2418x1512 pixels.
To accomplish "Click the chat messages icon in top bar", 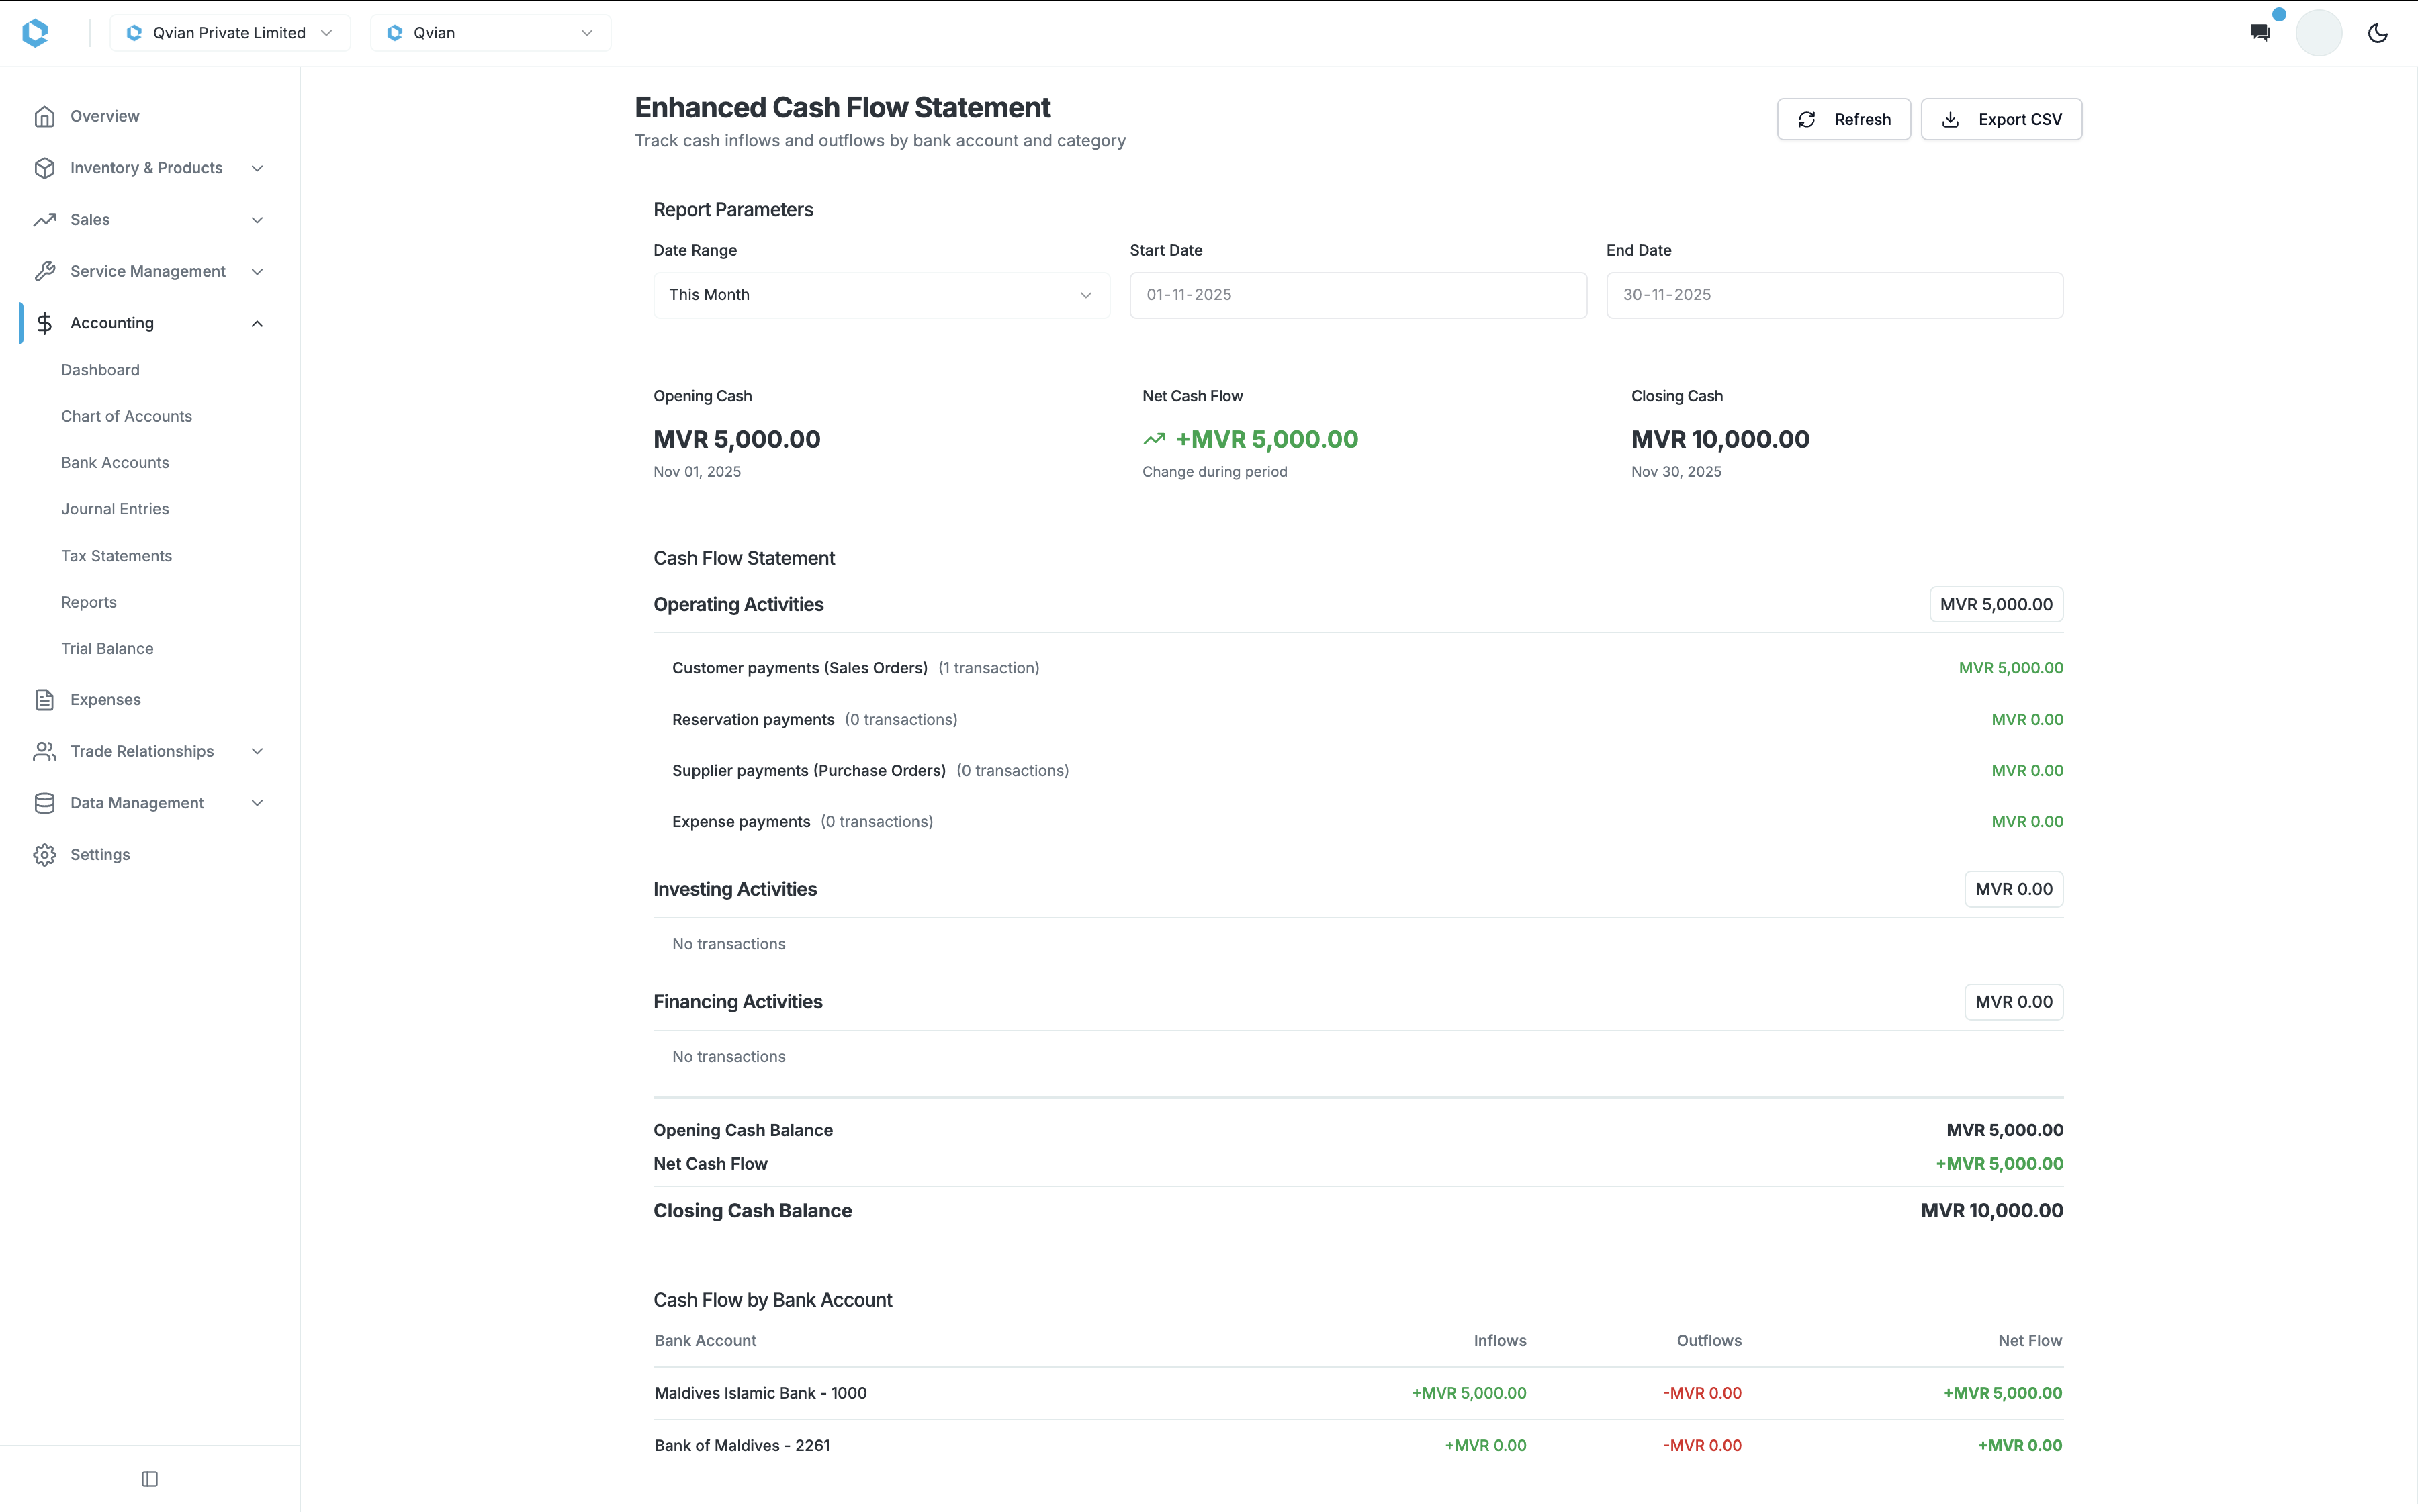I will coord(2260,31).
